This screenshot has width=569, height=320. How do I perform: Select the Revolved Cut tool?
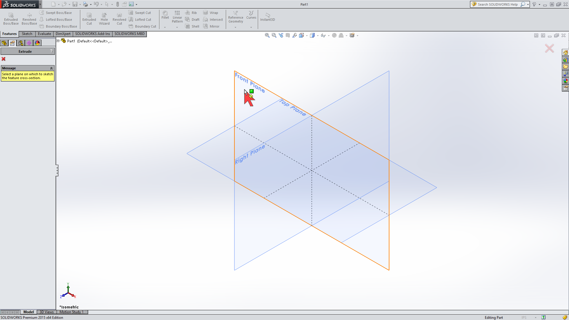coord(119,18)
